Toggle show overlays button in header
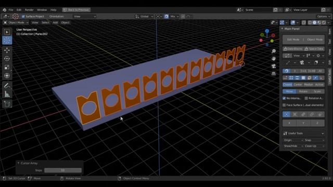333x187 pixels. [293, 22]
